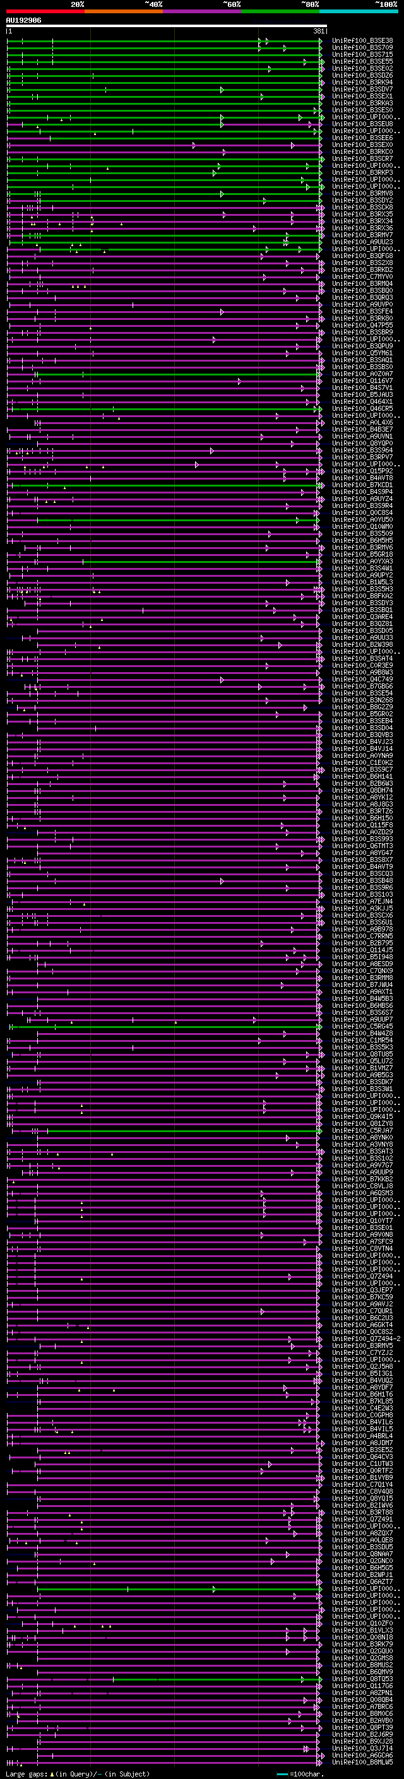The image size is (404, 1779).
Task: Select the UniRef100_A9UU23 label
Action: (362, 242)
